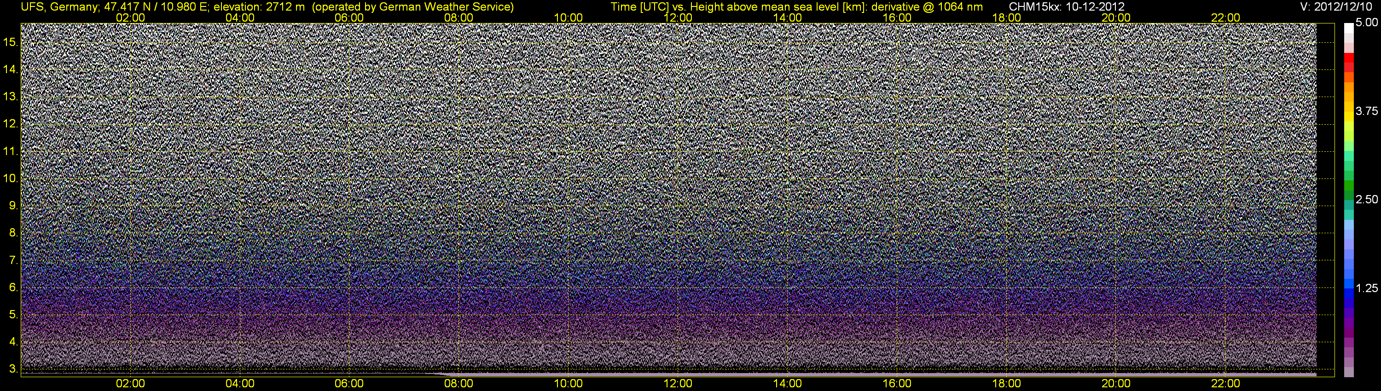Click the '6.' height axis label
Image resolution: width=1381 pixels, height=391 pixels.
[13, 288]
